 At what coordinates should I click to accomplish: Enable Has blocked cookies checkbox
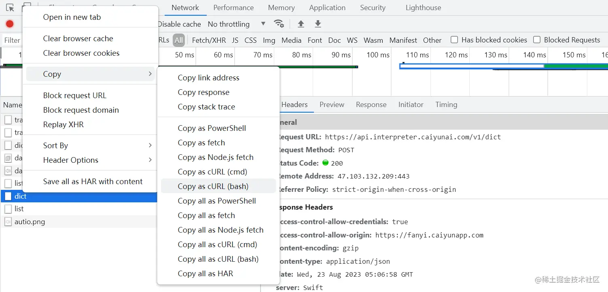[454, 40]
